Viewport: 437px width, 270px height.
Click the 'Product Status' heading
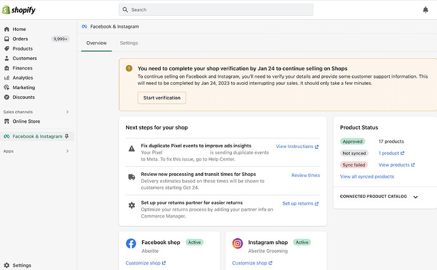[x=359, y=128]
